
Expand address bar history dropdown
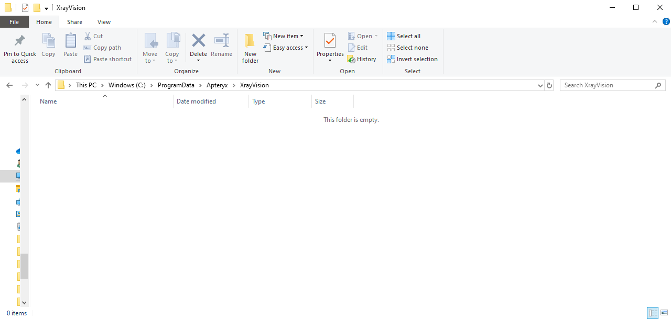point(540,85)
